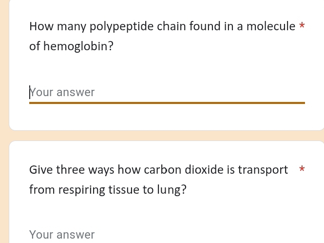Click the text cursor in first answer field
This screenshot has height=243, width=324.
(x=30, y=92)
